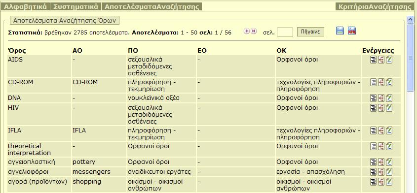Open tree graph view for αγγελιοφόροι
This screenshot has height=193, width=417.
point(381,172)
